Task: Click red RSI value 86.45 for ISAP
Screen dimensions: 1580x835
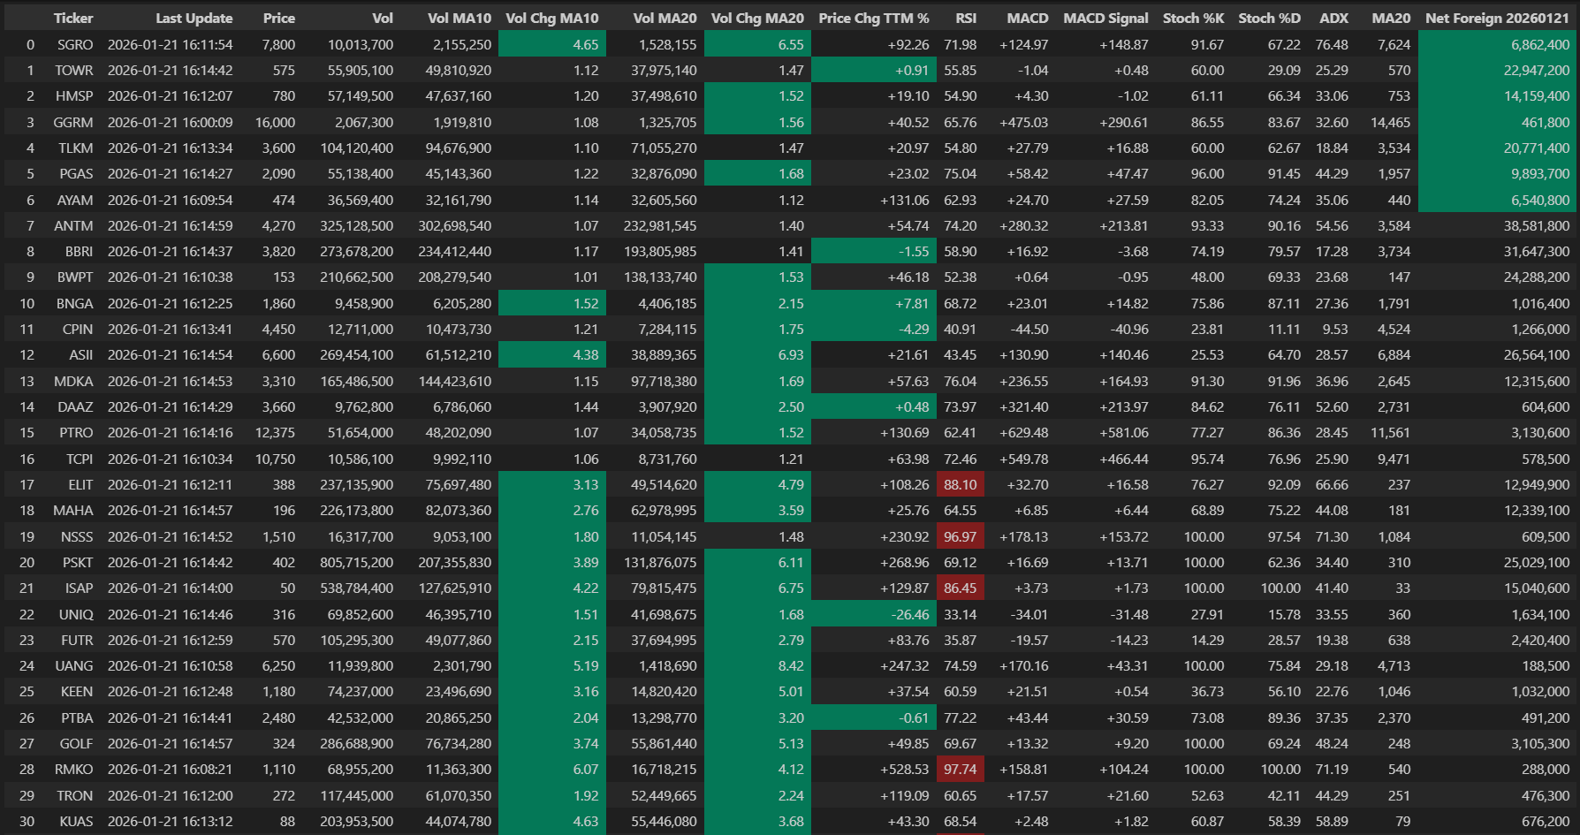Action: (961, 588)
